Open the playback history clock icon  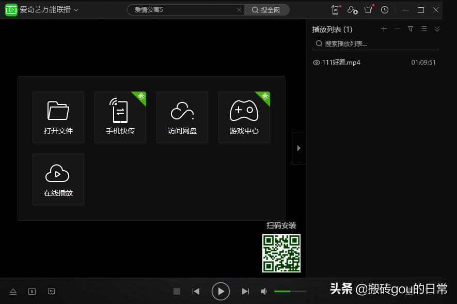coord(385,10)
